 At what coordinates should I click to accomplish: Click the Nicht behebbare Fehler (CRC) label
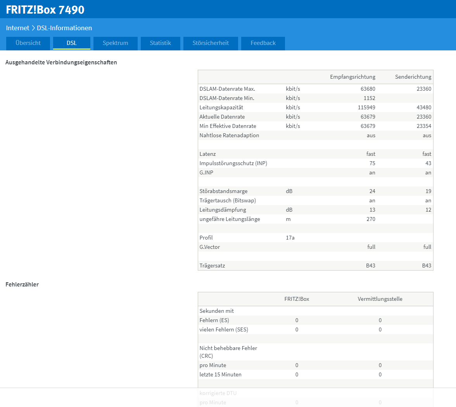point(228,352)
